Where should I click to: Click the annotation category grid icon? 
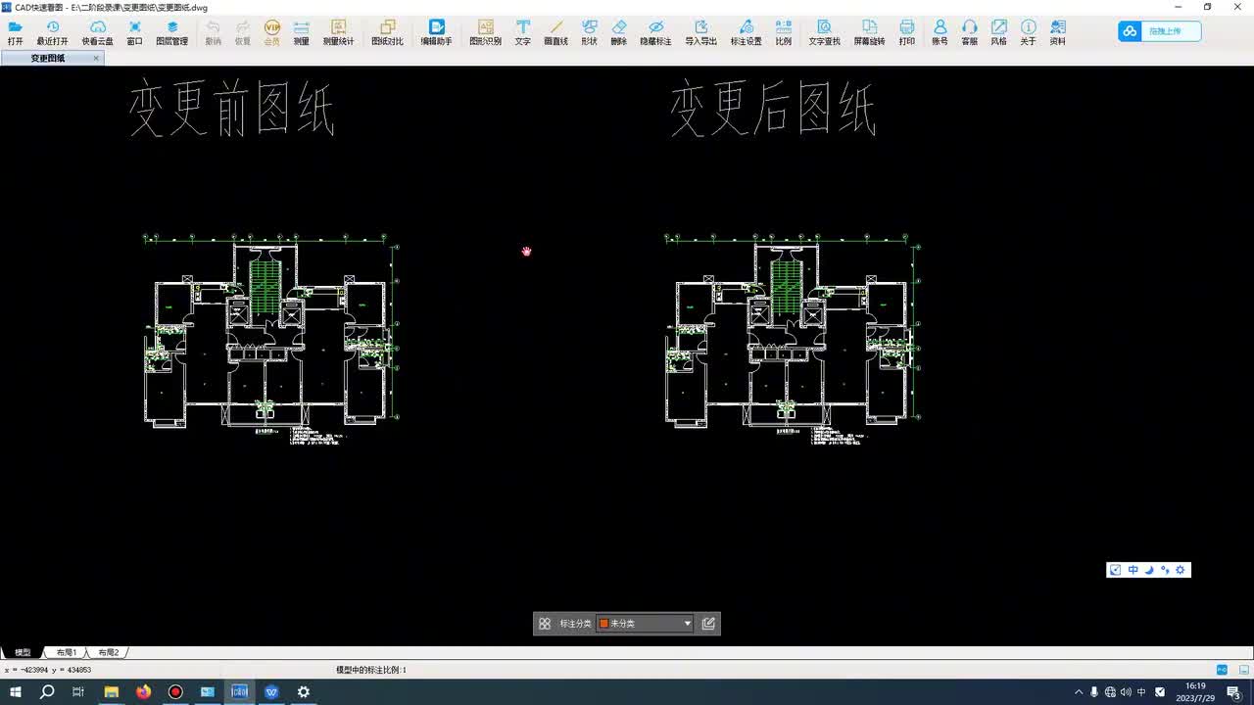[x=545, y=624]
